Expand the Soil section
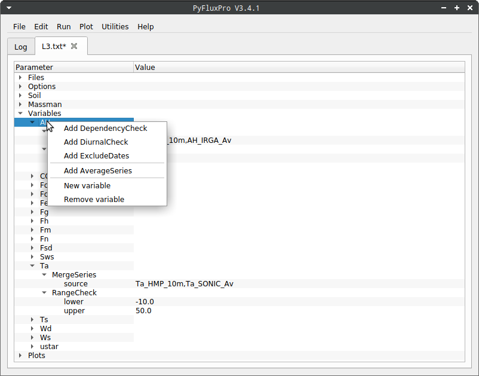479x376 pixels. tap(20, 96)
